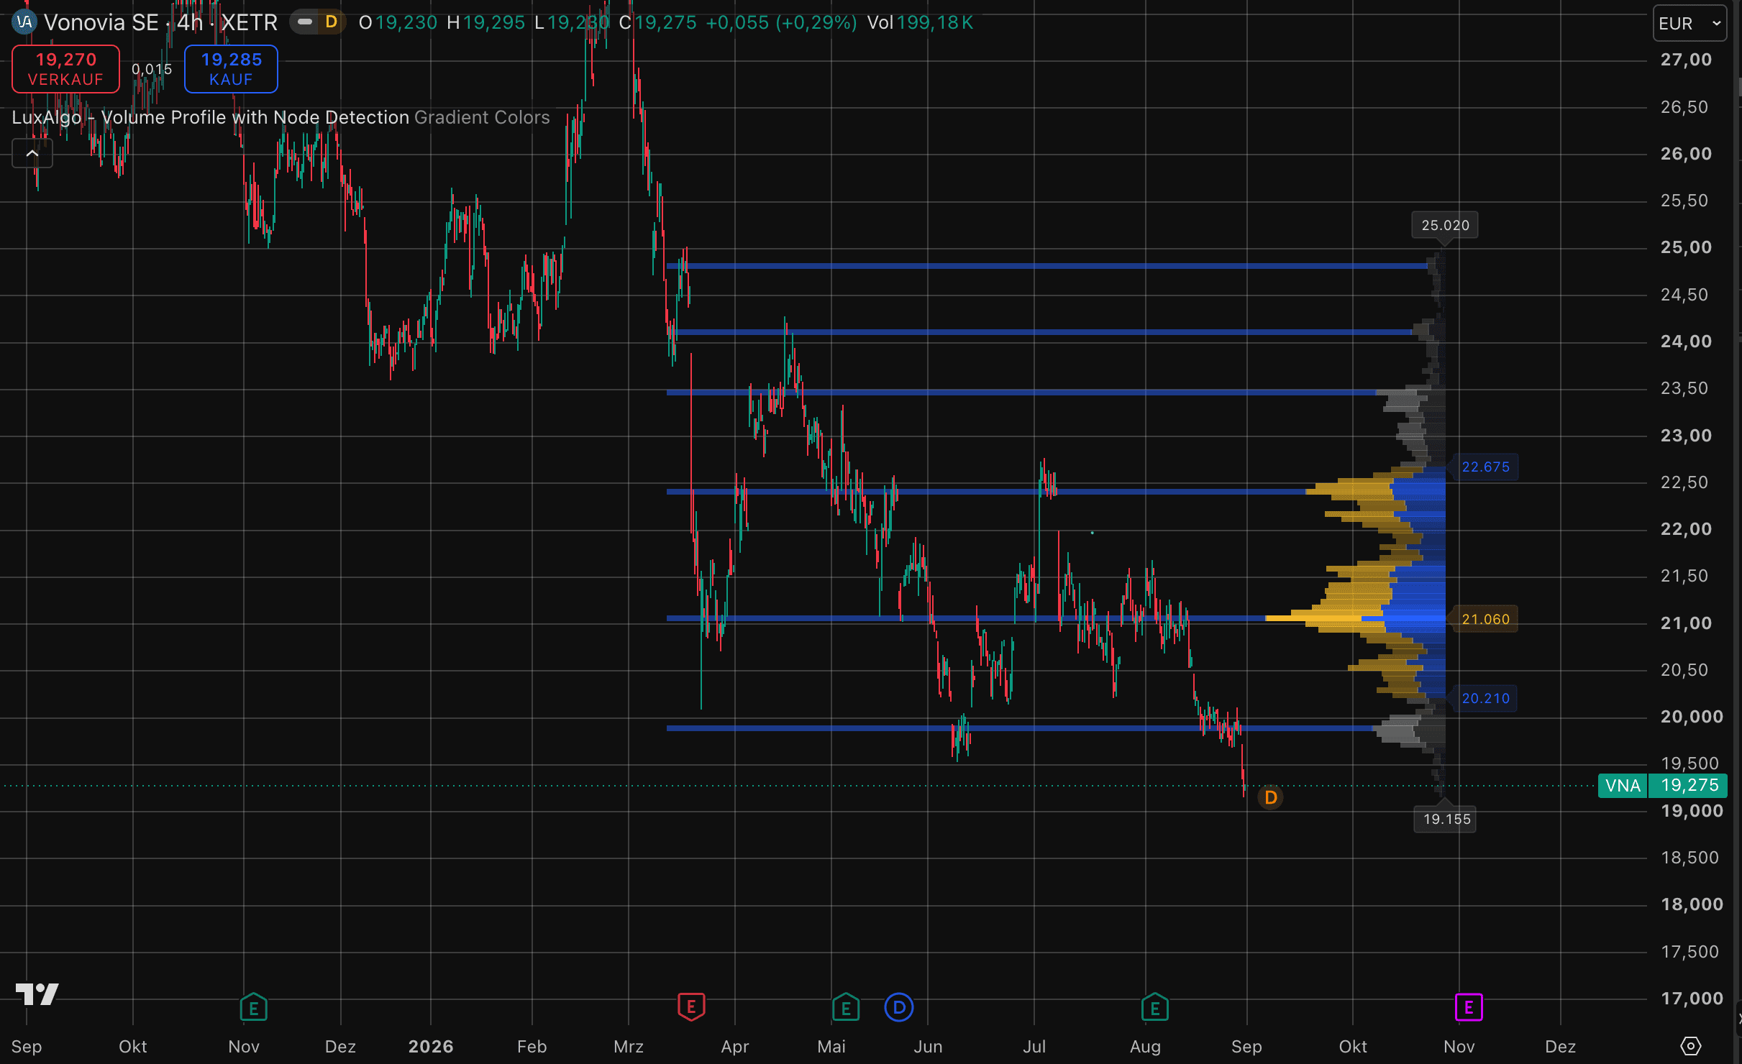Viewport: 1742px width, 1064px height.
Task: Click the high value H 19,295
Action: click(486, 22)
